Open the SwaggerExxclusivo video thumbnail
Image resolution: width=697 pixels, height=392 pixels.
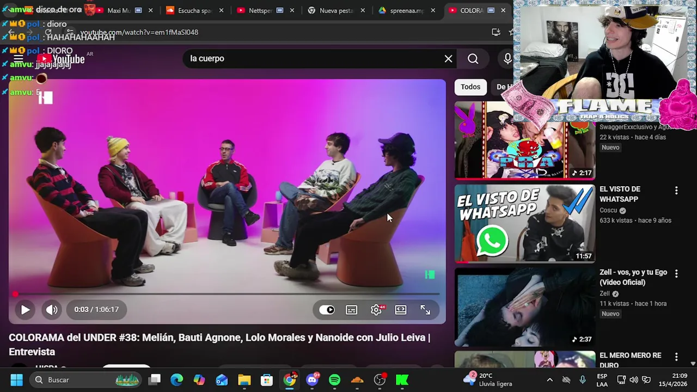click(525, 140)
